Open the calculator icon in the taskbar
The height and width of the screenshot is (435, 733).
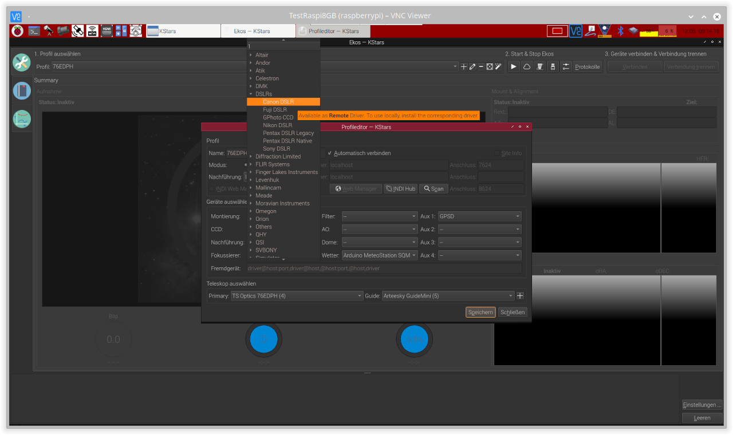pyautogui.click(x=121, y=31)
